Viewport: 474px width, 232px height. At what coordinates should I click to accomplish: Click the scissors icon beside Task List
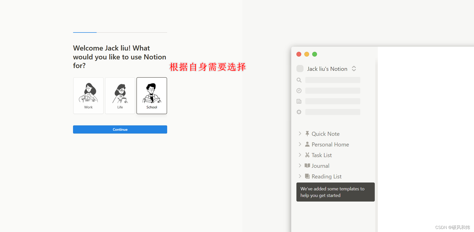pos(307,155)
